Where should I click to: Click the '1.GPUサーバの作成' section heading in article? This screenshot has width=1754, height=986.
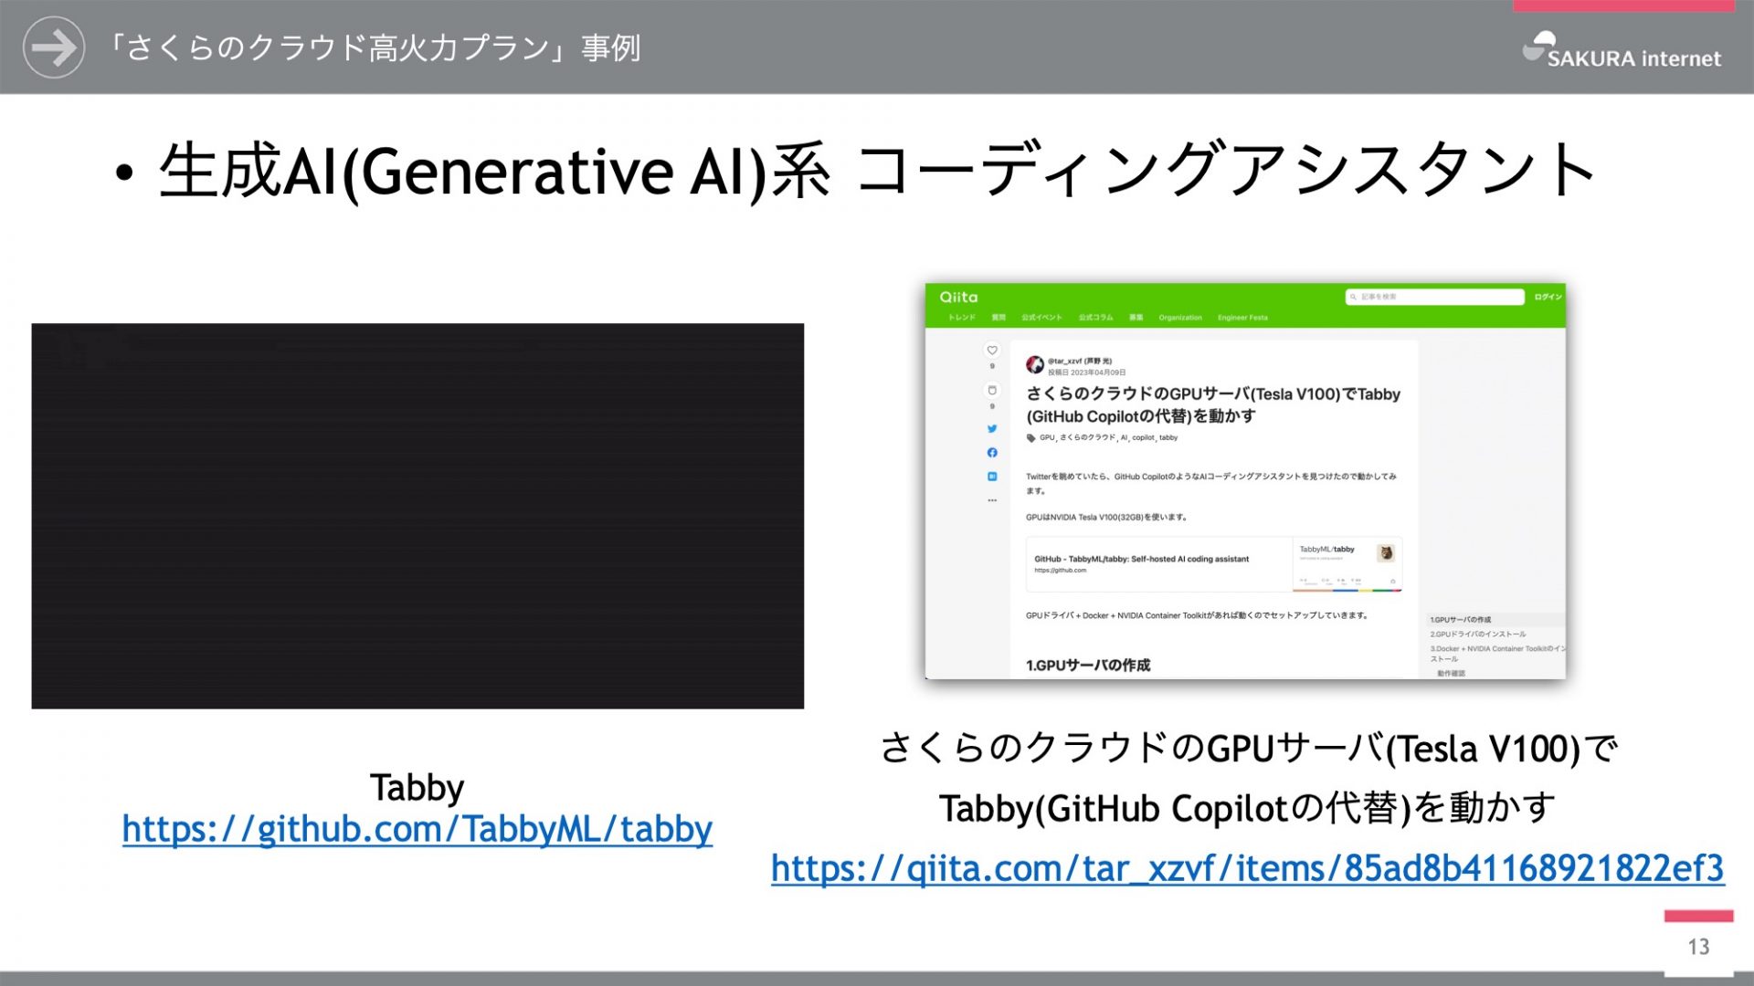pyautogui.click(x=1088, y=666)
